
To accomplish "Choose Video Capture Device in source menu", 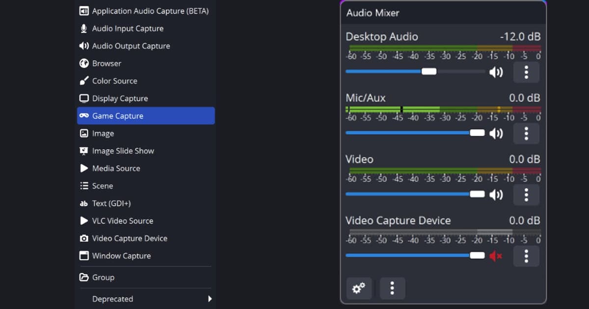I will click(146, 238).
